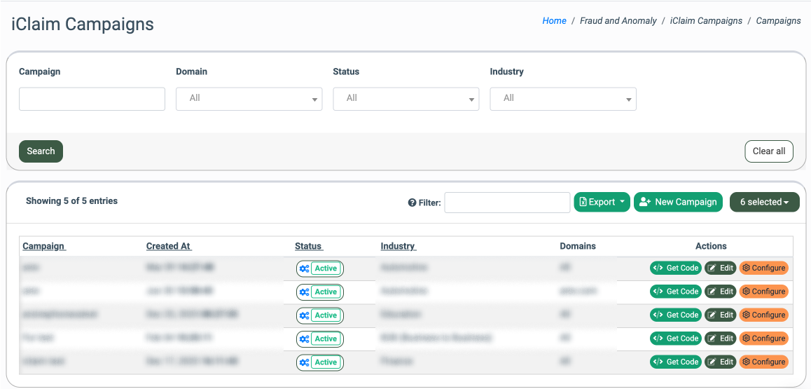Click Configure in the first table row
The width and height of the screenshot is (811, 389).
[x=763, y=268]
